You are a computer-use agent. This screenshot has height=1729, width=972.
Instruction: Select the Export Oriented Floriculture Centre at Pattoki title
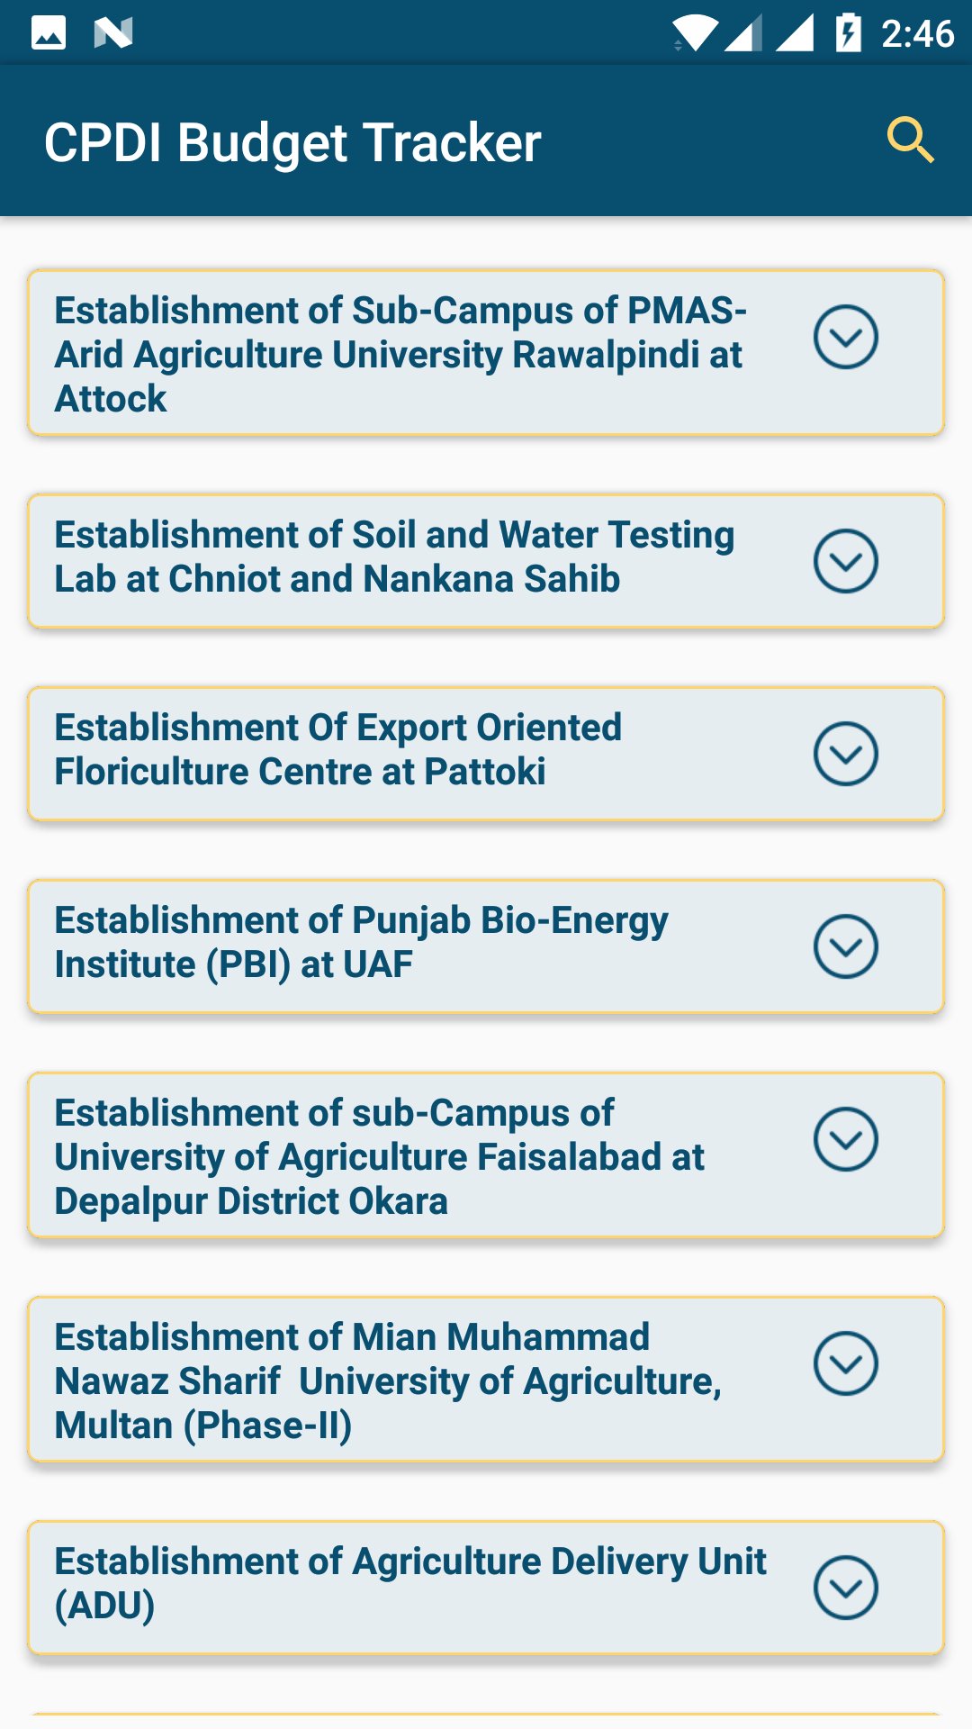point(337,749)
